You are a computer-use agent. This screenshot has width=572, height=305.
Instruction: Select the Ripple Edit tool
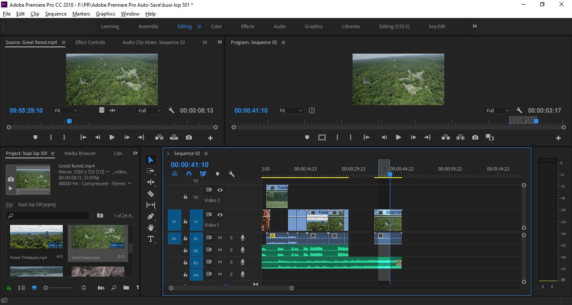pyautogui.click(x=151, y=182)
